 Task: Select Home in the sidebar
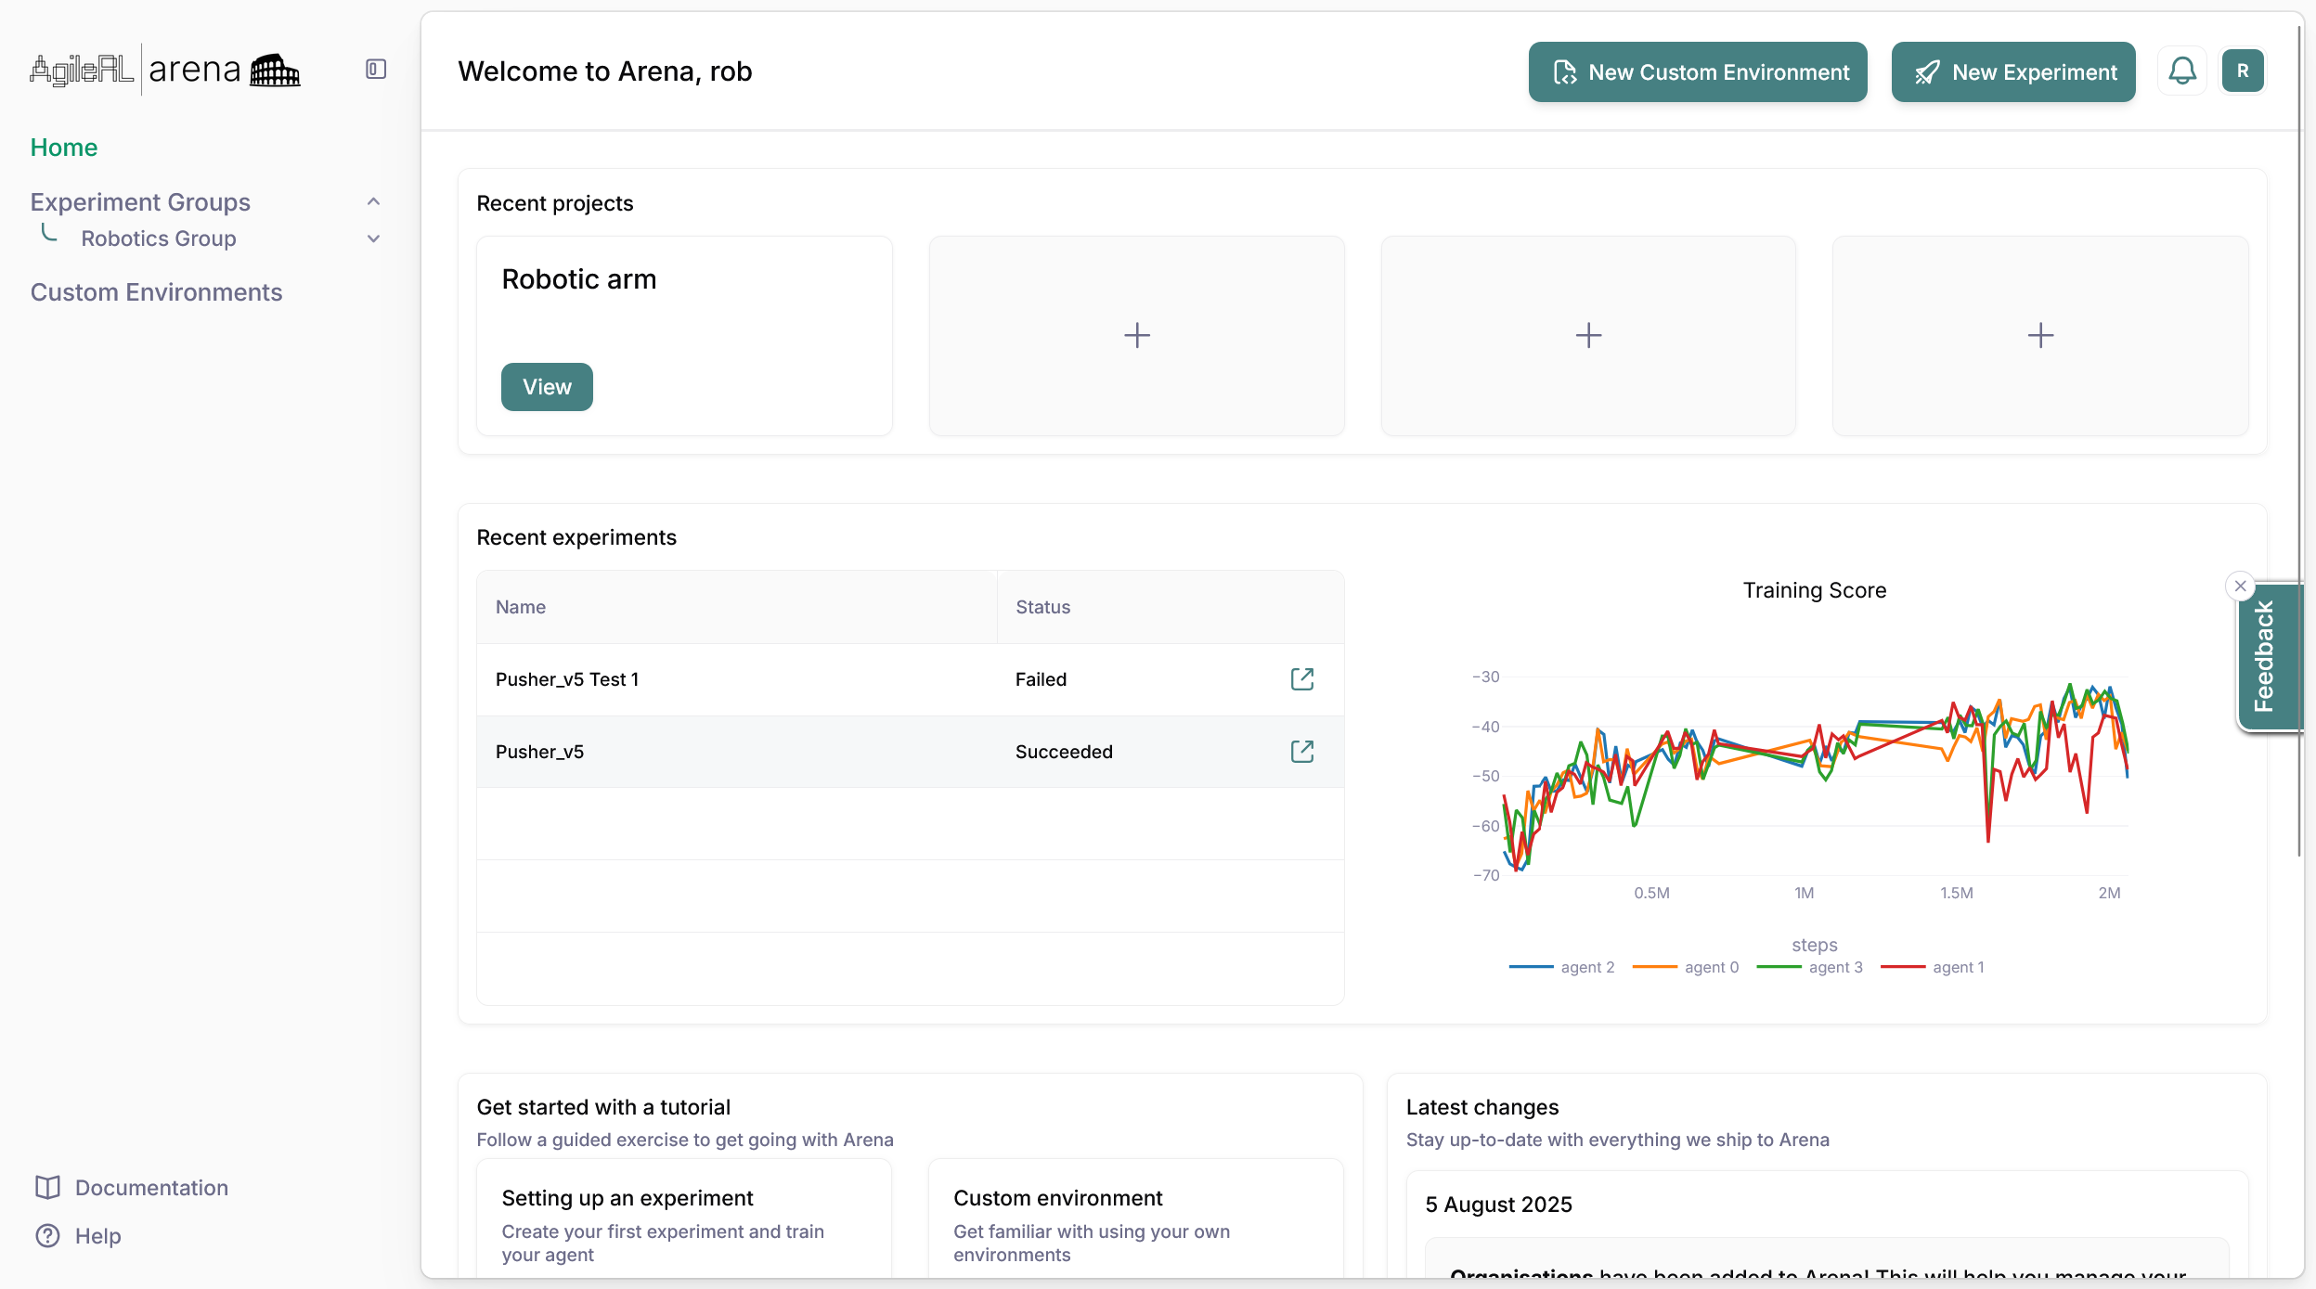pos(63,147)
